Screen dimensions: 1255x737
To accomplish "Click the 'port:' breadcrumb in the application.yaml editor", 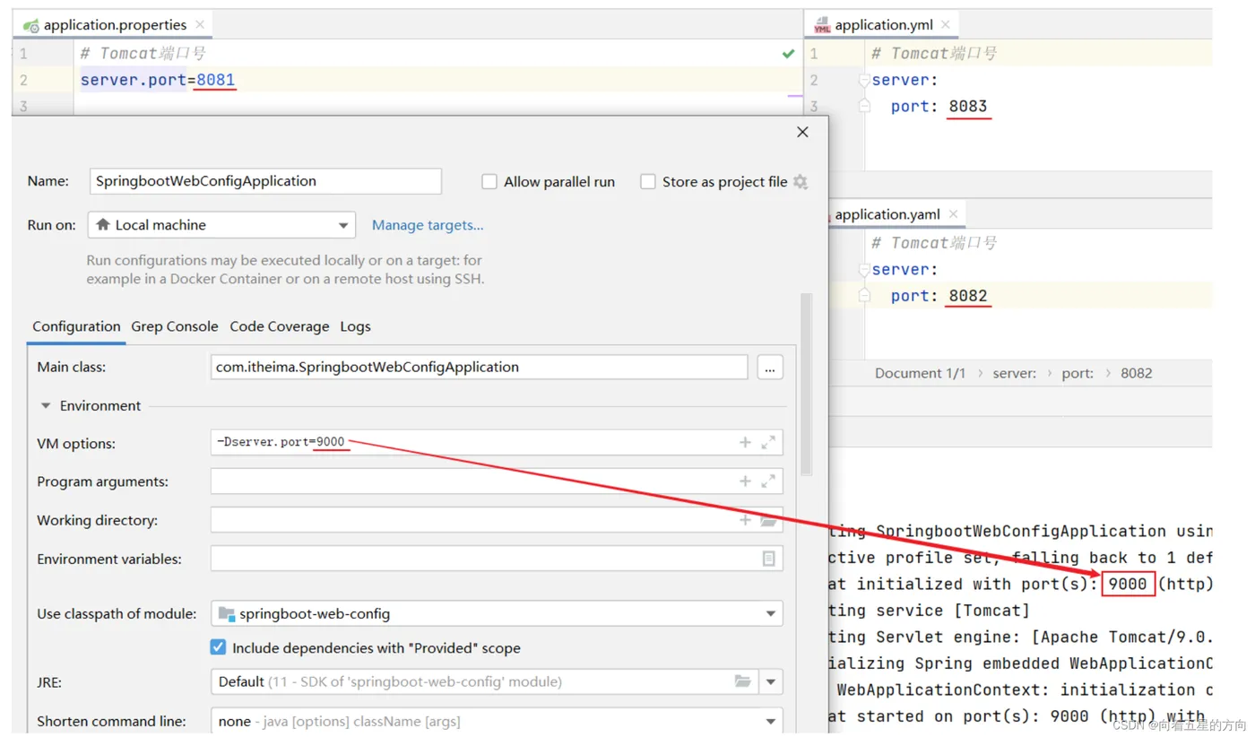I will tap(1078, 373).
